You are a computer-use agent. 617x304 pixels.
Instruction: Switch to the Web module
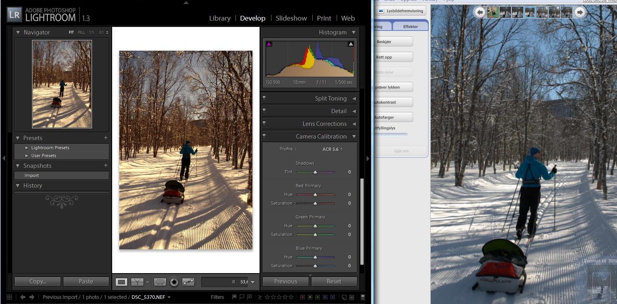coord(348,18)
